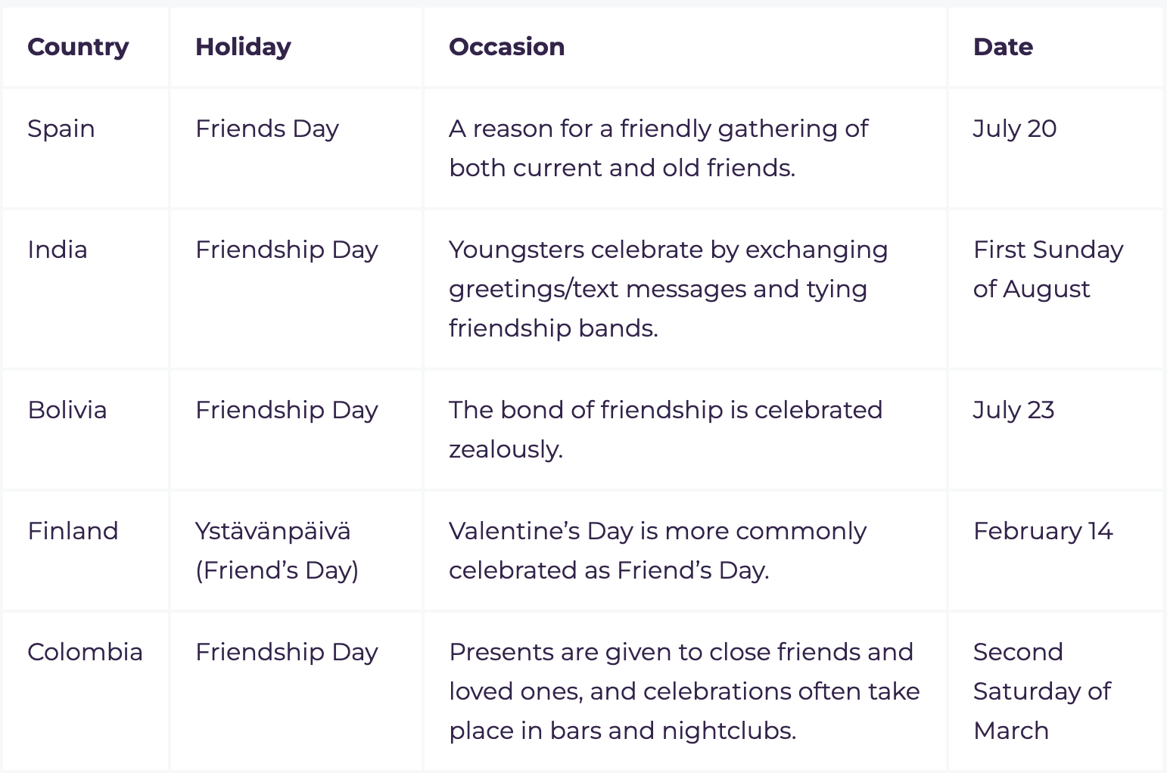Click the July 23 date cell
The width and height of the screenshot is (1167, 773).
(1013, 410)
